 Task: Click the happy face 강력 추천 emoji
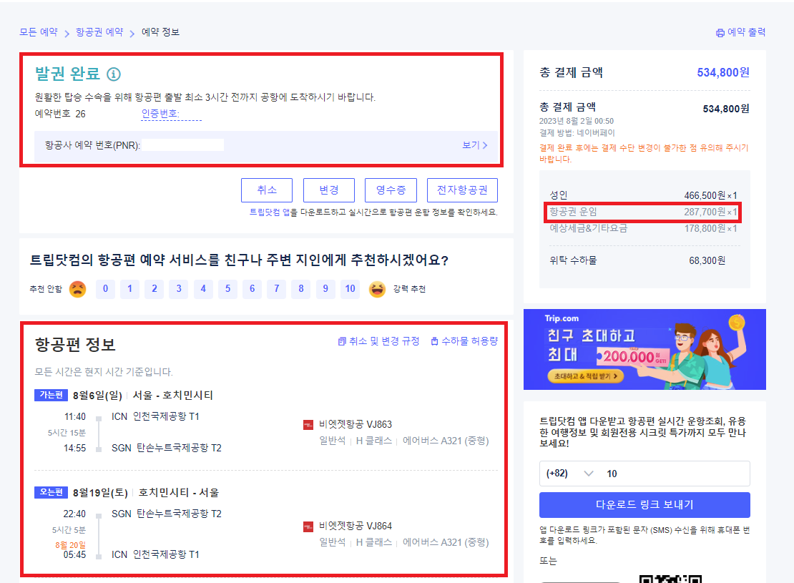click(x=377, y=289)
